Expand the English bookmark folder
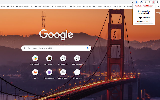Image resolution: width=160 pixels, height=100 pixels. 108,6
